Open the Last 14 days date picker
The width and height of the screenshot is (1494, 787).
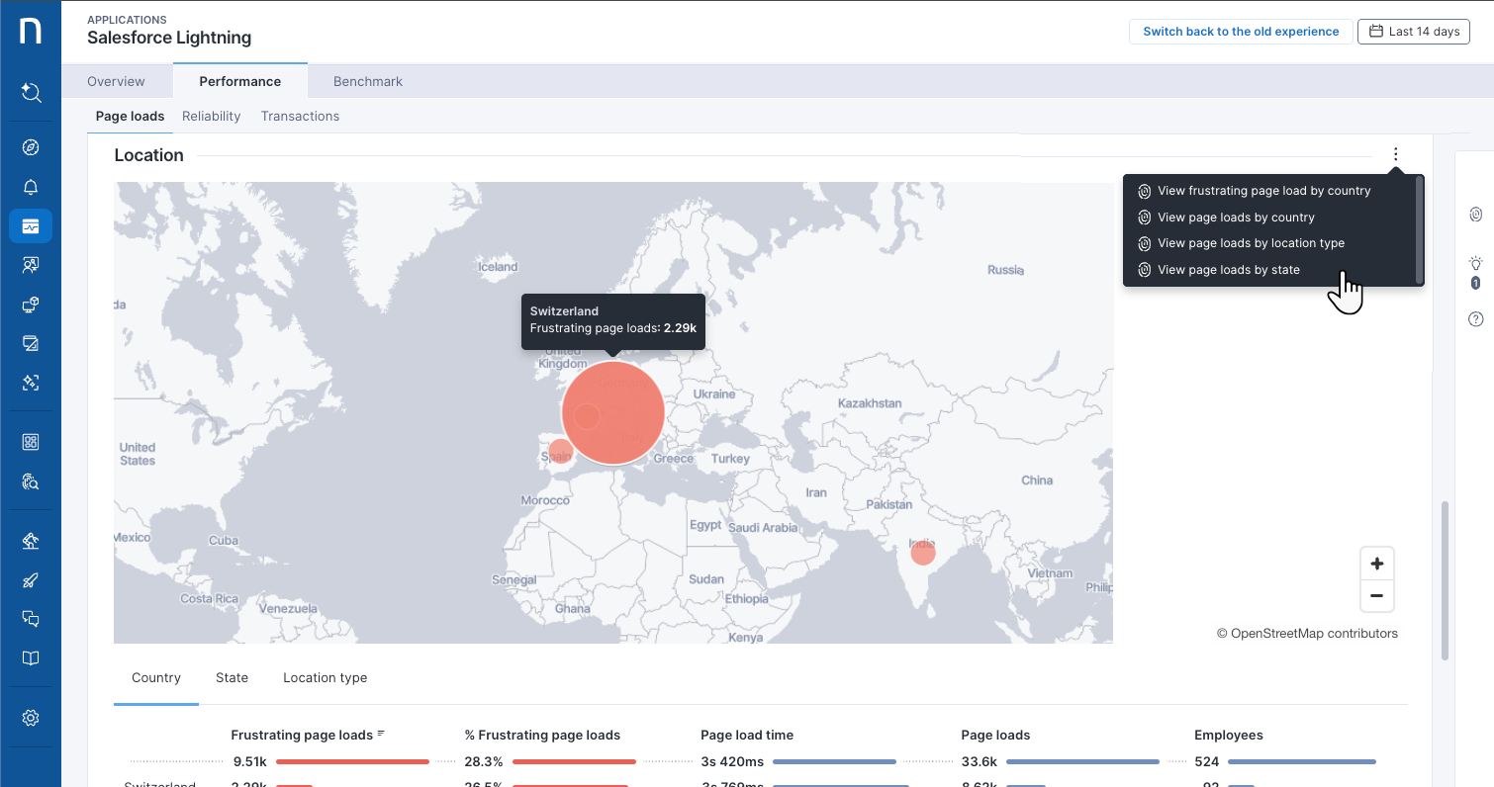pyautogui.click(x=1413, y=32)
